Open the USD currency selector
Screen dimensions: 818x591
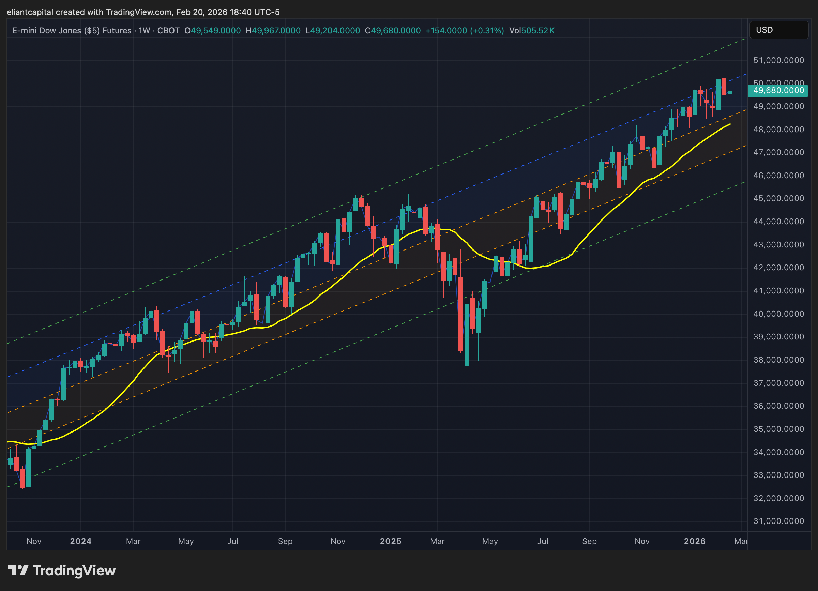pyautogui.click(x=778, y=30)
